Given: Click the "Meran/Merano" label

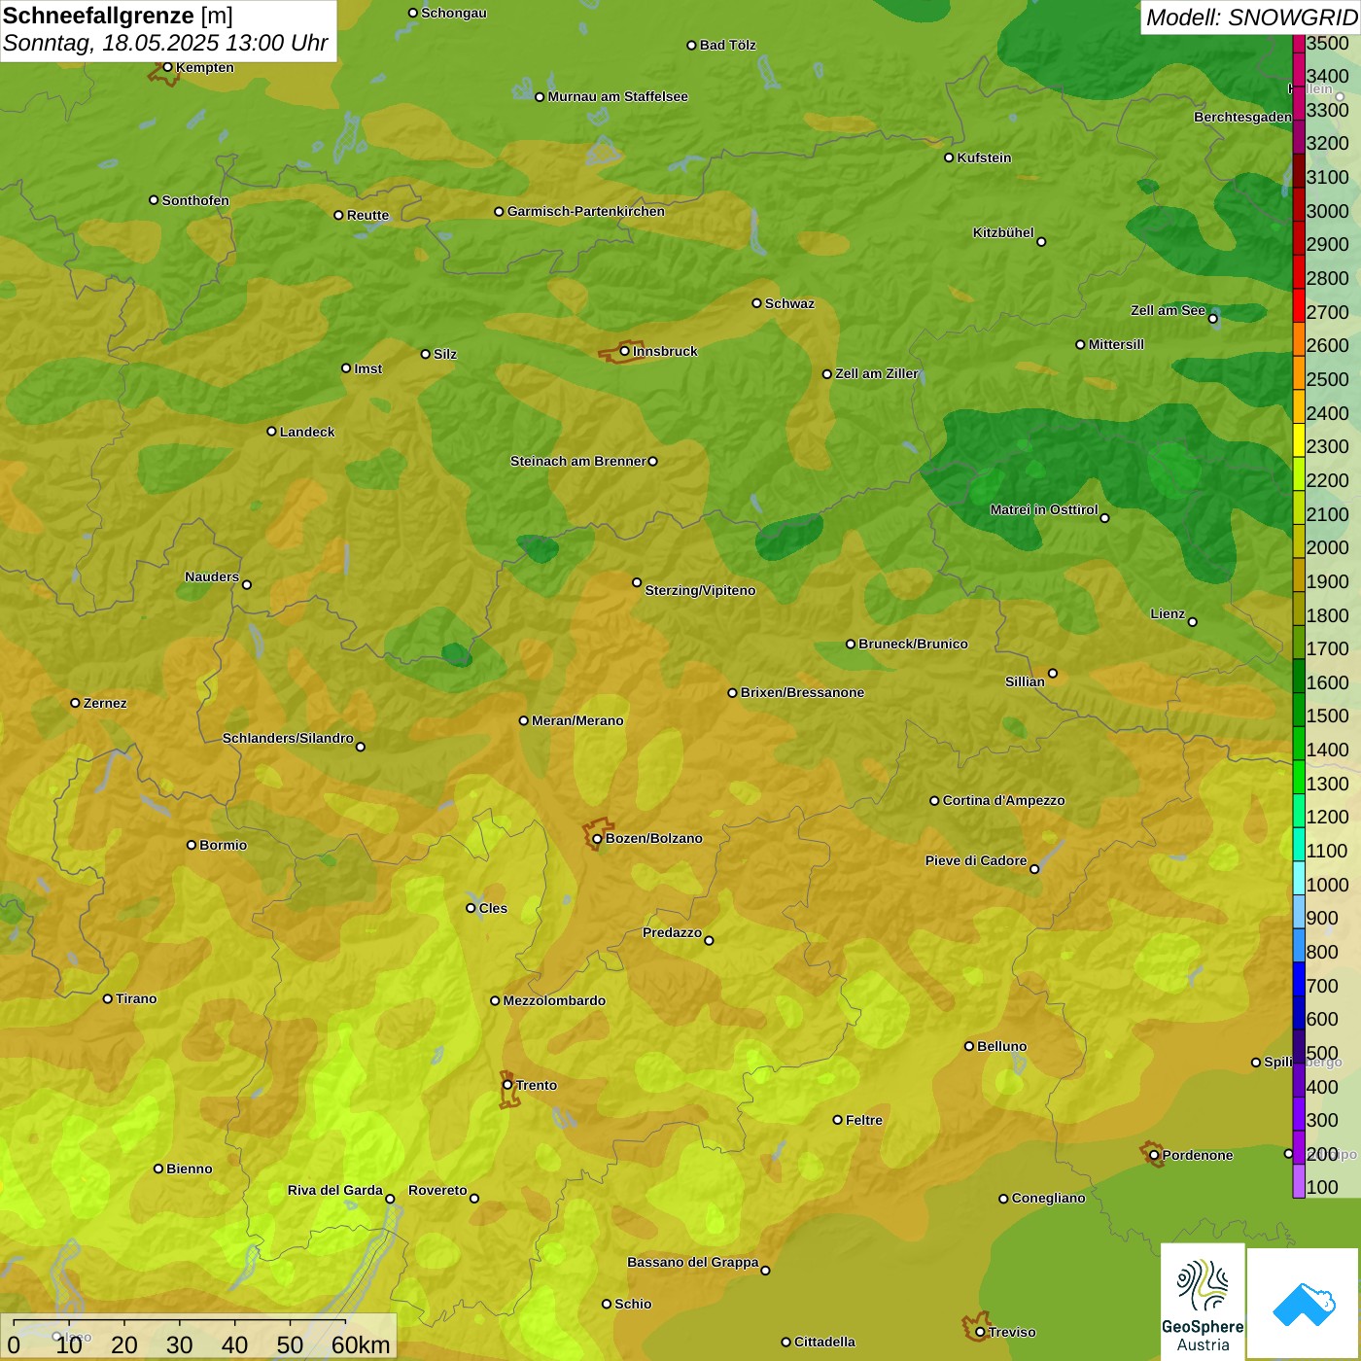Looking at the screenshot, I should pos(577,720).
